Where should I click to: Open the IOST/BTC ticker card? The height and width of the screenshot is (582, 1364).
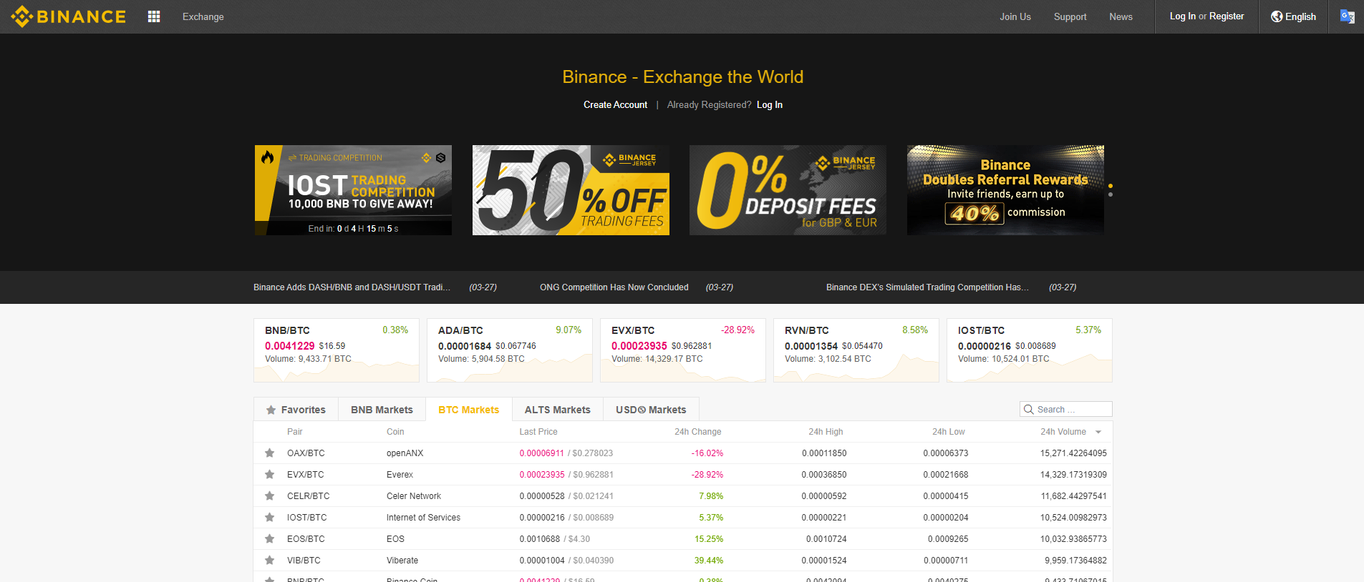[1030, 350]
